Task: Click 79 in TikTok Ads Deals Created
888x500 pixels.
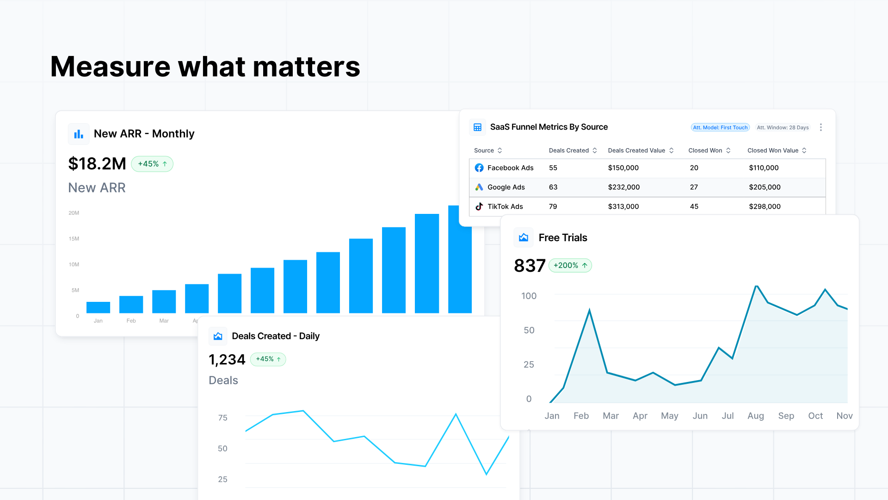Action: pos(553,206)
